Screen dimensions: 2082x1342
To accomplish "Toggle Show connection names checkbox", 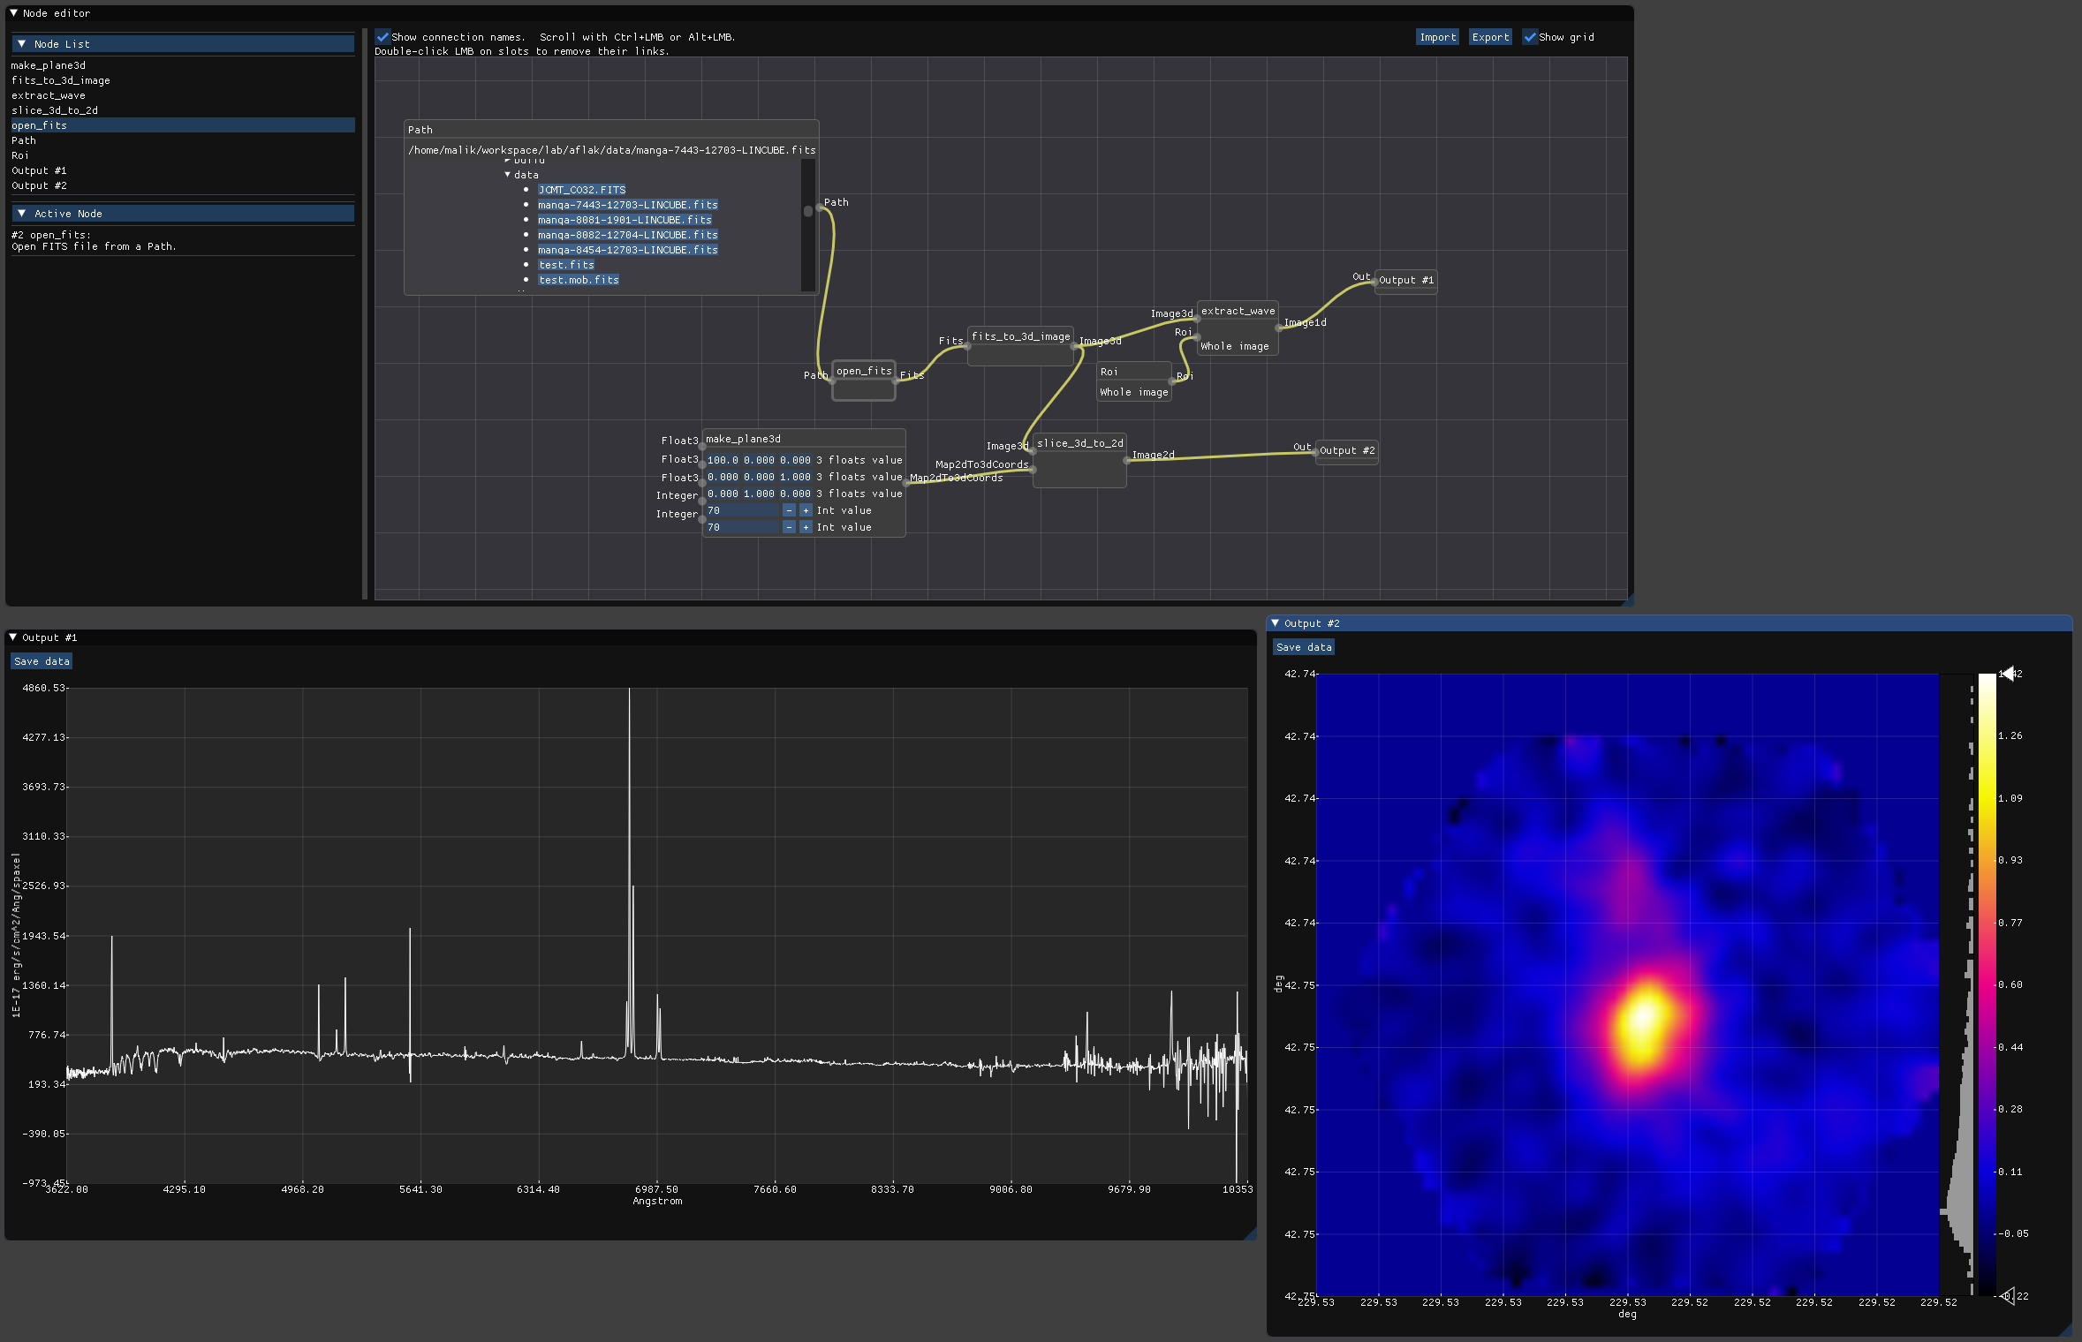I will (381, 36).
